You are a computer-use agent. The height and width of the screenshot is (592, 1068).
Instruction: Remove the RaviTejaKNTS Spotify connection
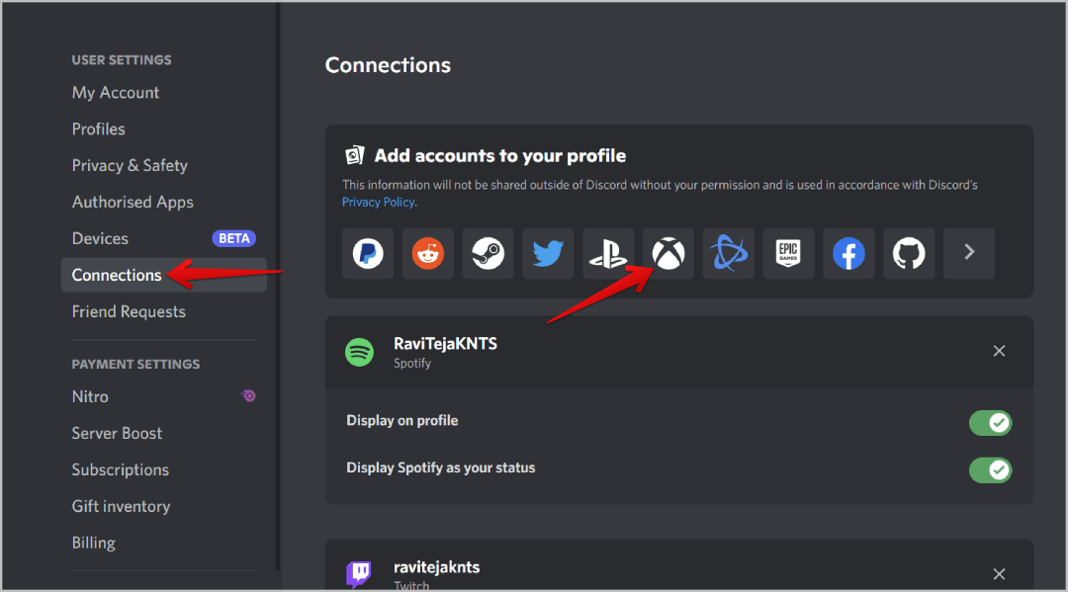pyautogui.click(x=999, y=351)
